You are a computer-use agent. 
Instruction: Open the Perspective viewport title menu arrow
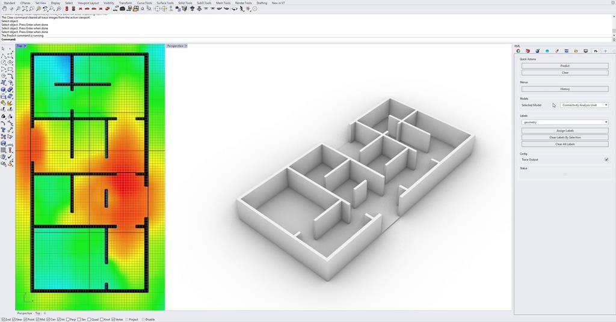click(x=186, y=46)
